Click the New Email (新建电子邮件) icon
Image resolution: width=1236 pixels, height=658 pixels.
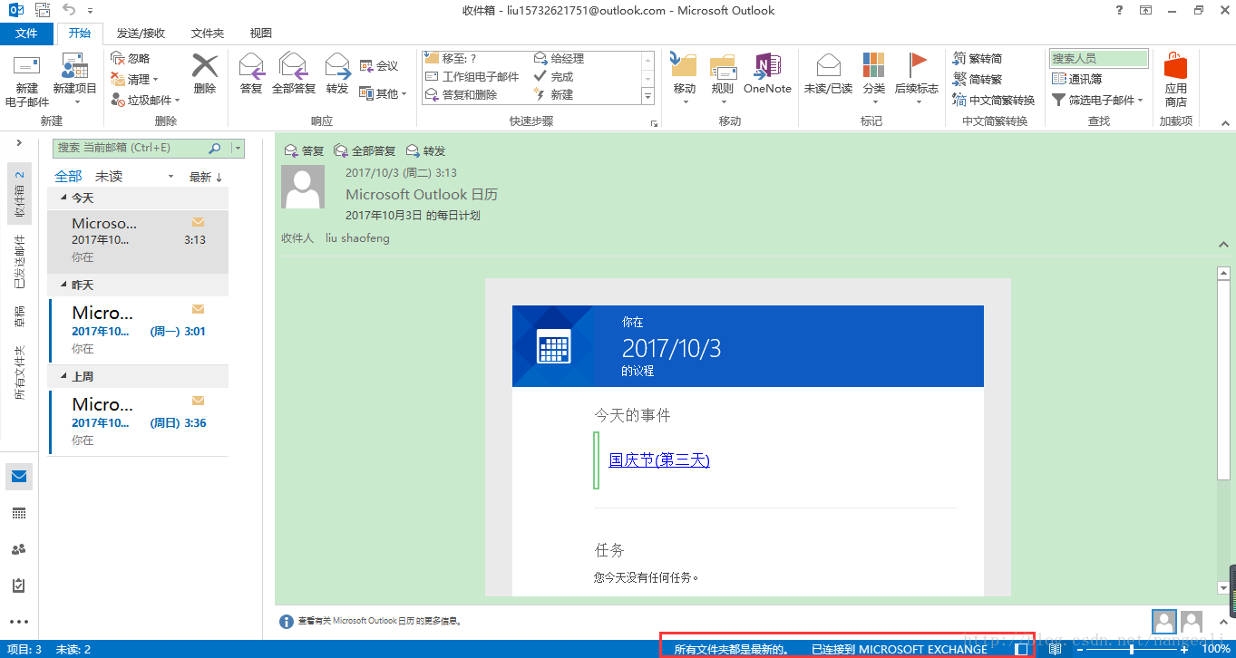point(26,66)
